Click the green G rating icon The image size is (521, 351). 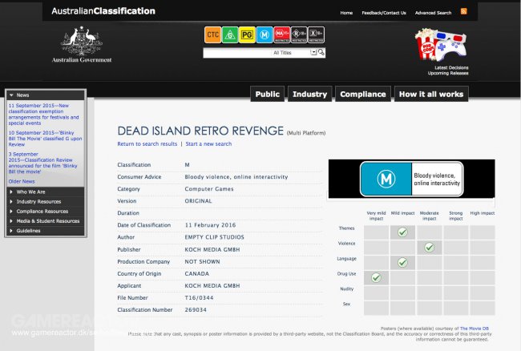pos(230,35)
